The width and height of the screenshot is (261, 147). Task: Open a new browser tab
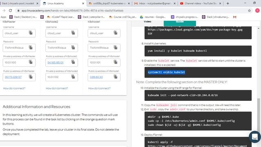228,3
